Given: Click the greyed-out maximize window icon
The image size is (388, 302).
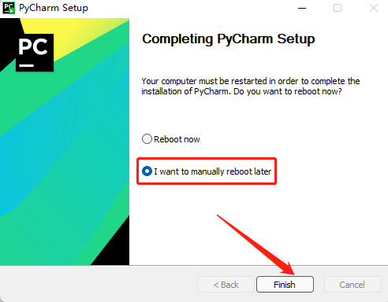Looking at the screenshot, I should coord(338,8).
